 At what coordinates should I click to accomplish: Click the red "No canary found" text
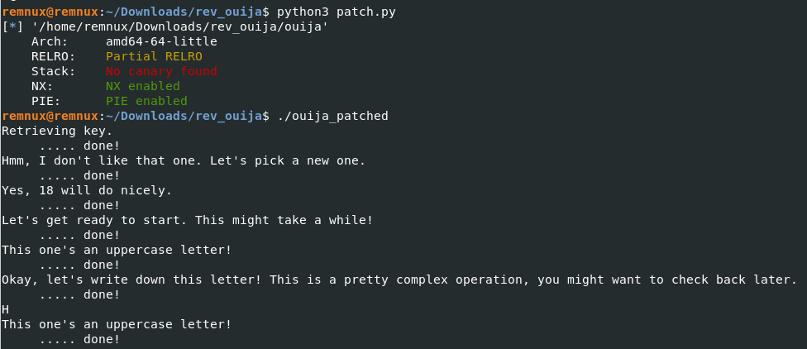tap(161, 71)
